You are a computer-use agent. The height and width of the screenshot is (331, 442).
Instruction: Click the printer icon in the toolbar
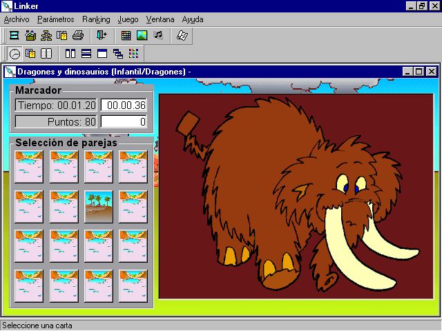(x=78, y=35)
